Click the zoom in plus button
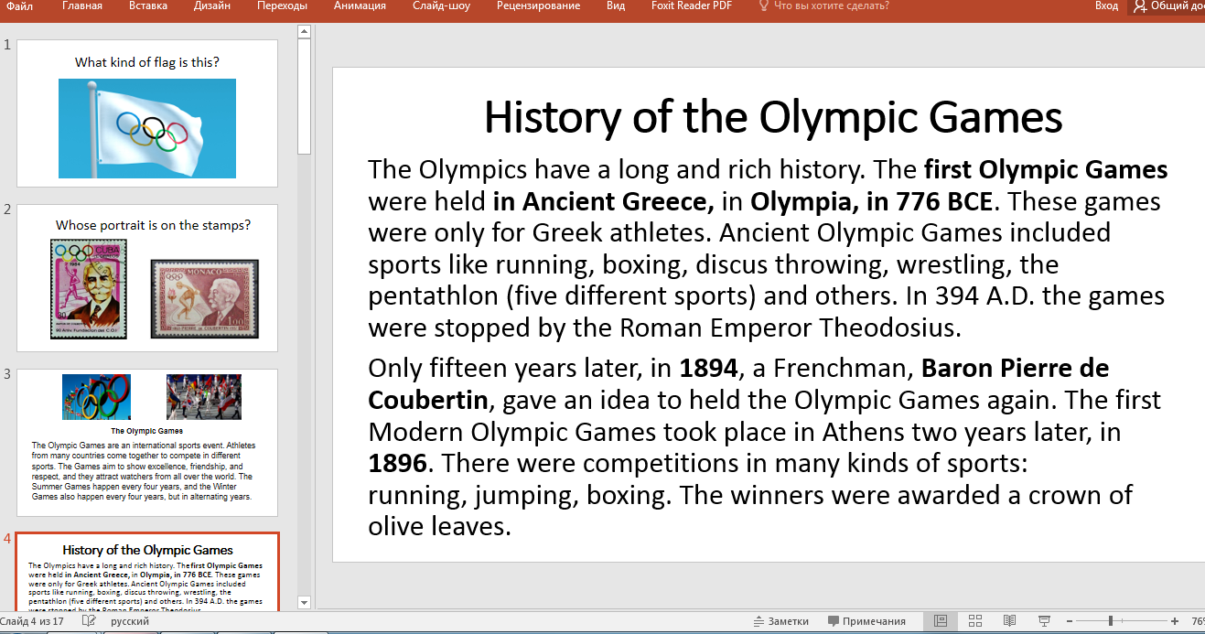Viewport: 1205px width, 634px height. pos(1175,621)
